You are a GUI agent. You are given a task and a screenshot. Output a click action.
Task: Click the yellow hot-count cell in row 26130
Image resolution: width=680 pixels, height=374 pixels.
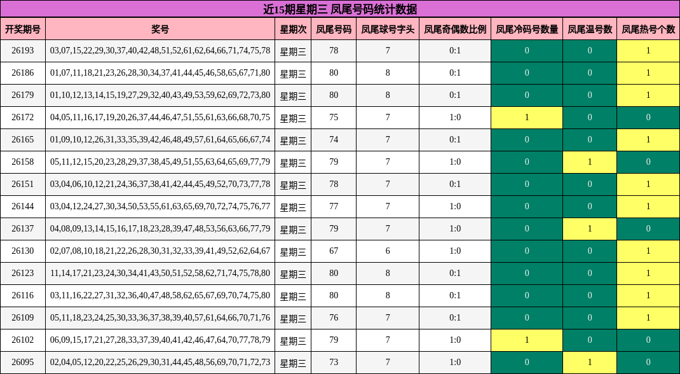pos(648,251)
